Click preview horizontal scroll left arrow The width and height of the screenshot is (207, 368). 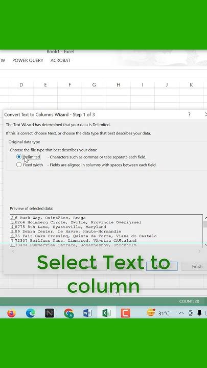[13, 251]
